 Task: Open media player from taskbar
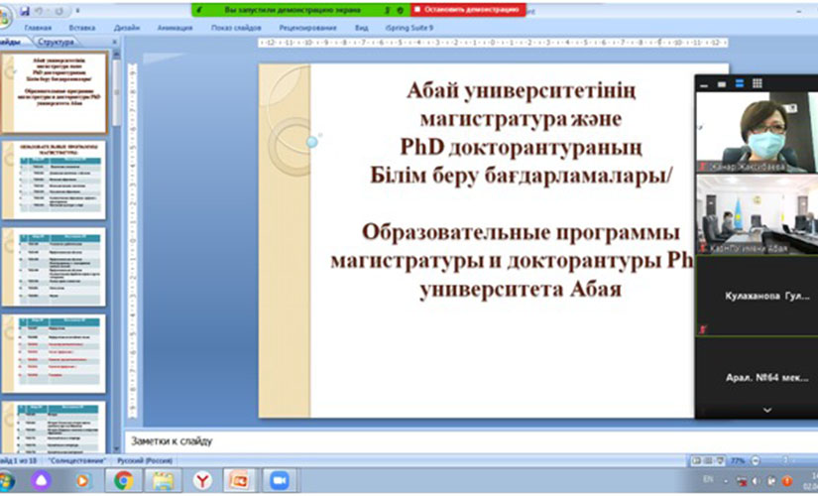(x=82, y=480)
